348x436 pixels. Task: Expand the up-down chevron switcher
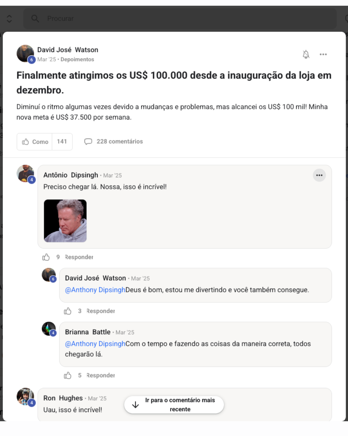pyautogui.click(x=9, y=19)
